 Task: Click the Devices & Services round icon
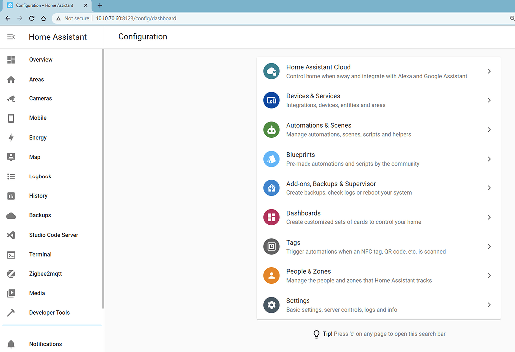(271, 100)
